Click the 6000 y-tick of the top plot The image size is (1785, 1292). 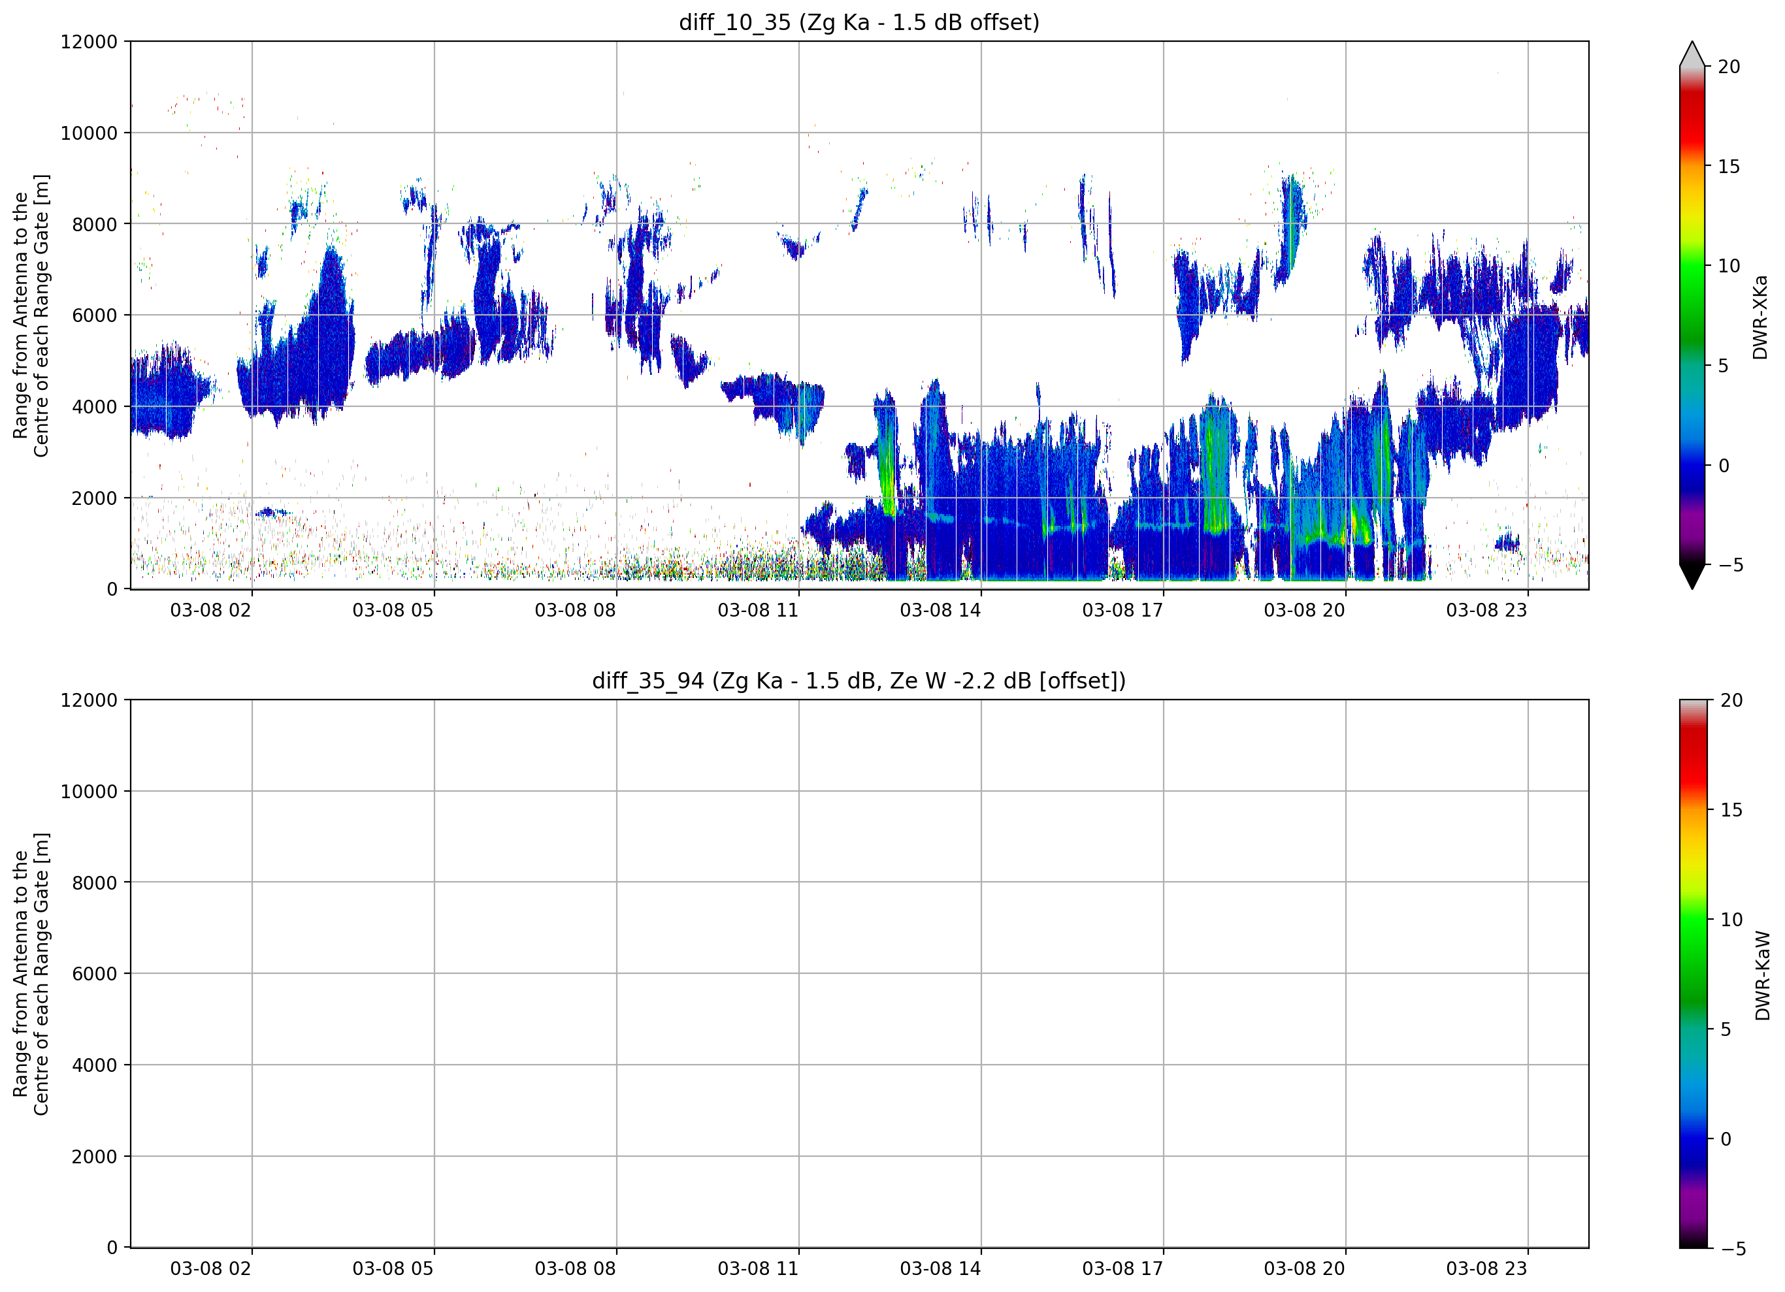pyautogui.click(x=95, y=315)
